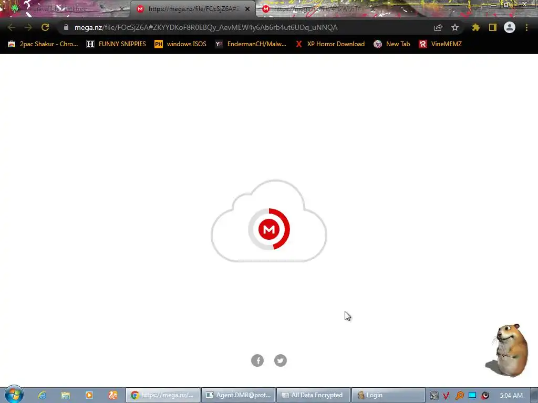Select the active mega.nz/file/FOcSjZ6A tab
538x403 pixels.
[192, 9]
